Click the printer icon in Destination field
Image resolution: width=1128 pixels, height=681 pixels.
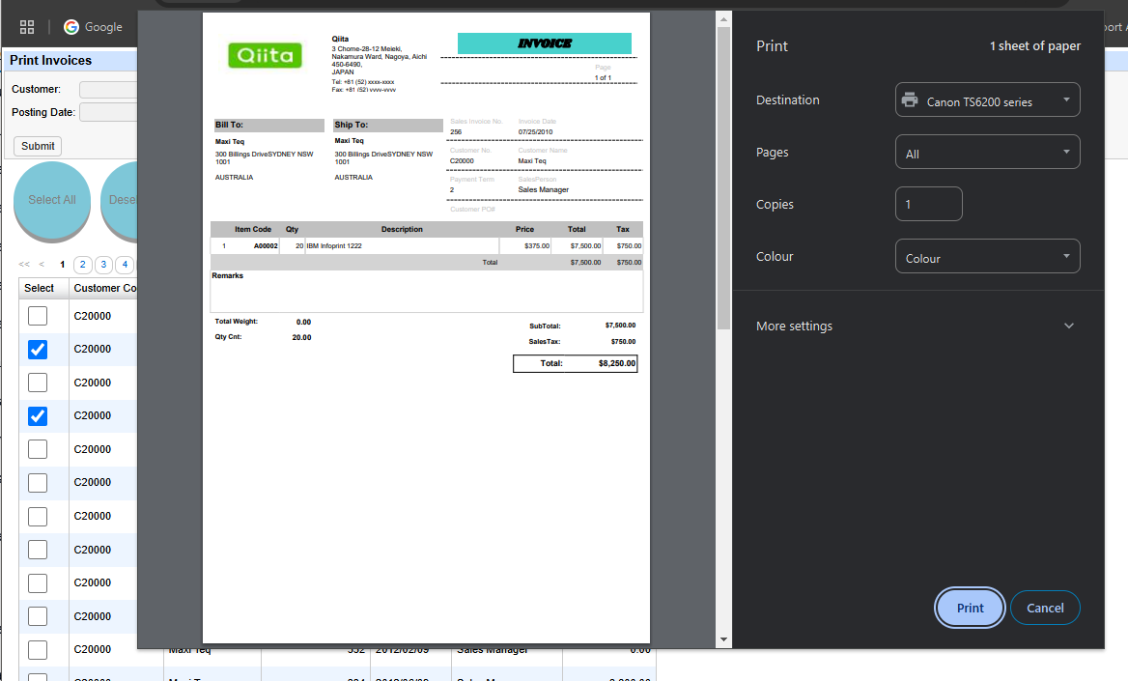pyautogui.click(x=910, y=100)
